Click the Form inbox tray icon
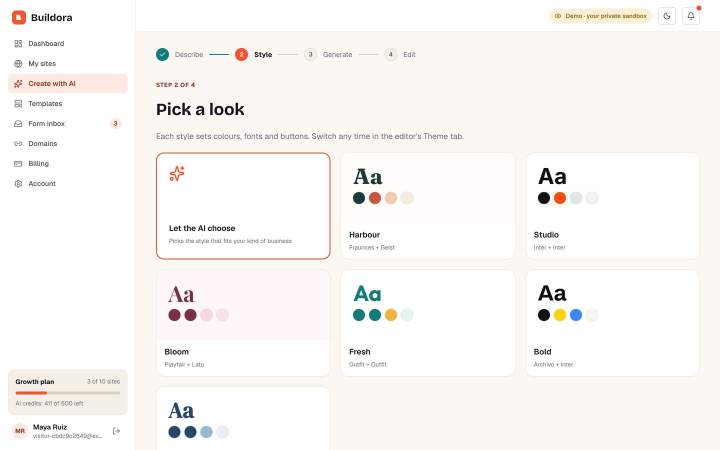The image size is (720, 450). tap(18, 123)
